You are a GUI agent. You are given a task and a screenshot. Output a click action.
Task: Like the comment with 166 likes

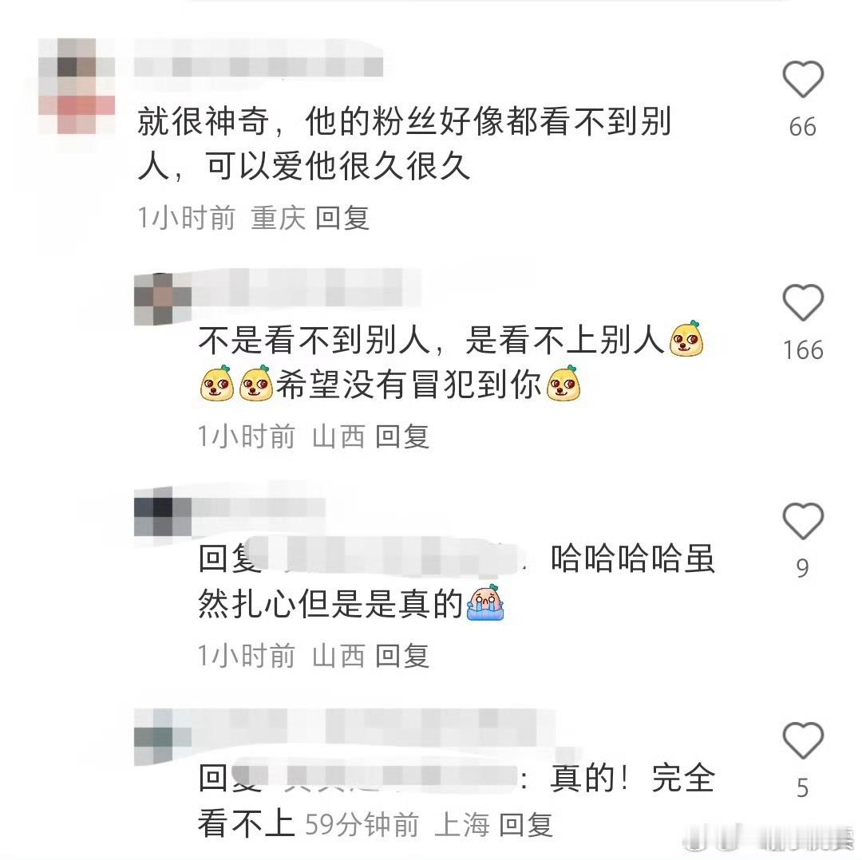[803, 303]
